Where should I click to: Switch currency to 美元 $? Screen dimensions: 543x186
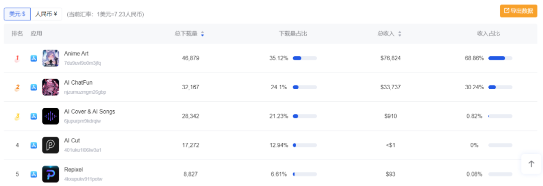pyautogui.click(x=17, y=14)
